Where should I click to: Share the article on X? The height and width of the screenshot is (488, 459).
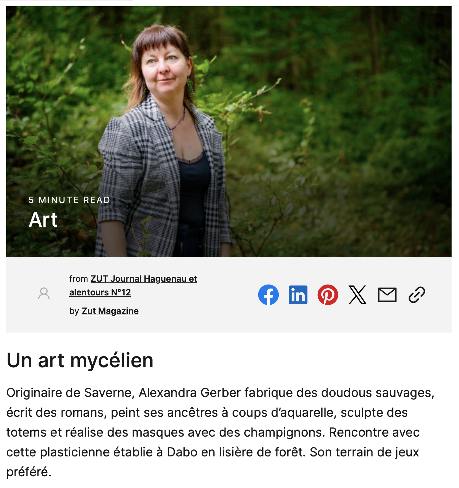pos(358,295)
